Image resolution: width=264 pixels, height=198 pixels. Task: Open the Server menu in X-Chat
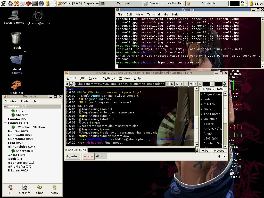[94, 78]
